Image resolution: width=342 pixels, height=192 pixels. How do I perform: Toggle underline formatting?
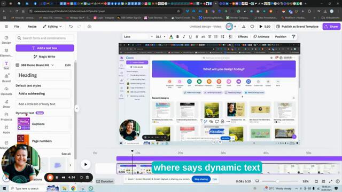(x=190, y=37)
